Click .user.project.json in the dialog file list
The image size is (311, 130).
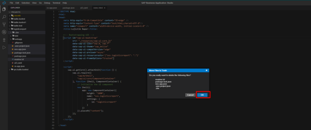coord(163,86)
